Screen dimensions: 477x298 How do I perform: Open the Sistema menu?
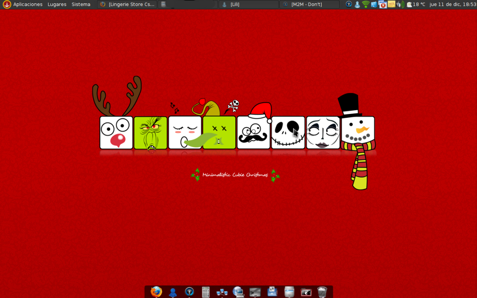point(81,4)
